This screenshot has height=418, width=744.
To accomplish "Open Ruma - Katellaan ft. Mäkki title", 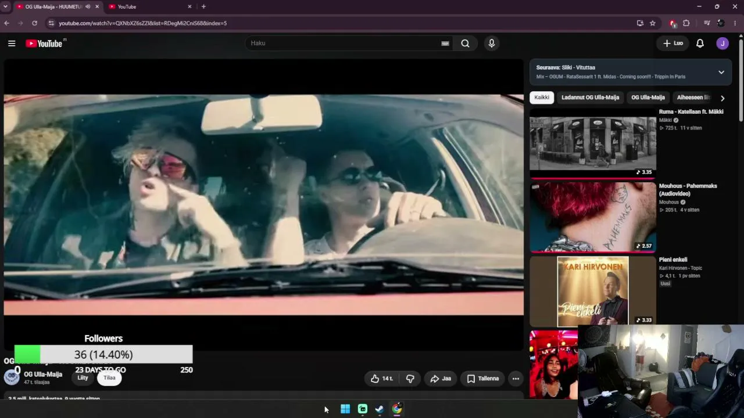I will [x=691, y=112].
